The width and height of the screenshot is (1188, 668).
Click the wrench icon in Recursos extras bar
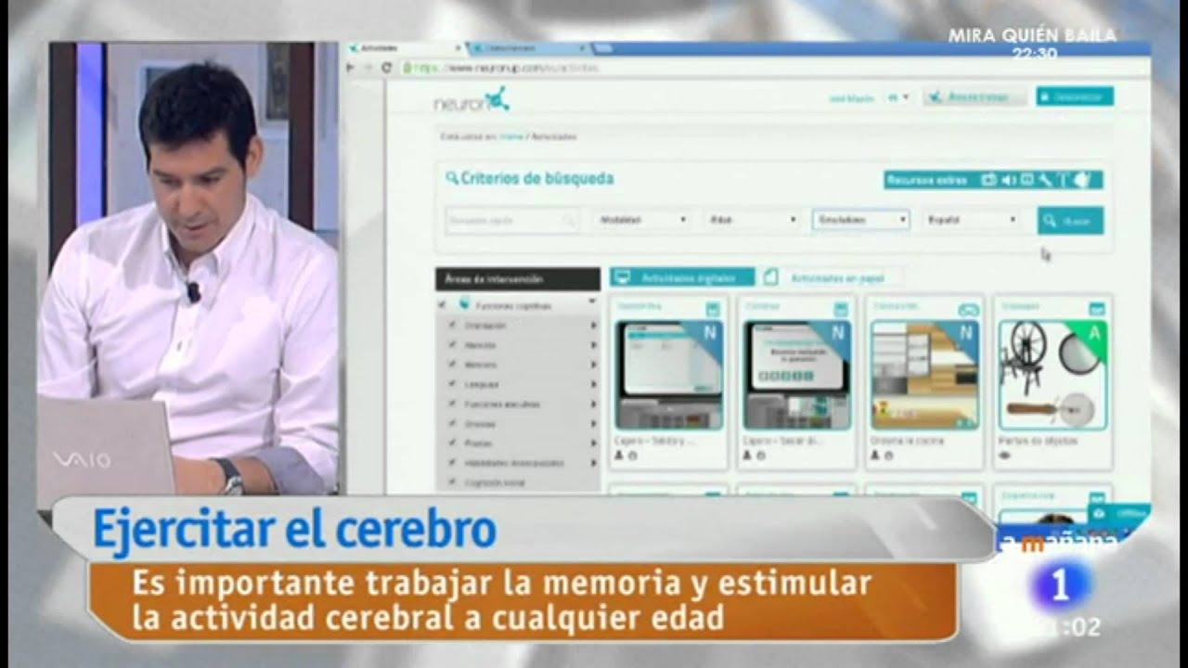tap(1044, 180)
